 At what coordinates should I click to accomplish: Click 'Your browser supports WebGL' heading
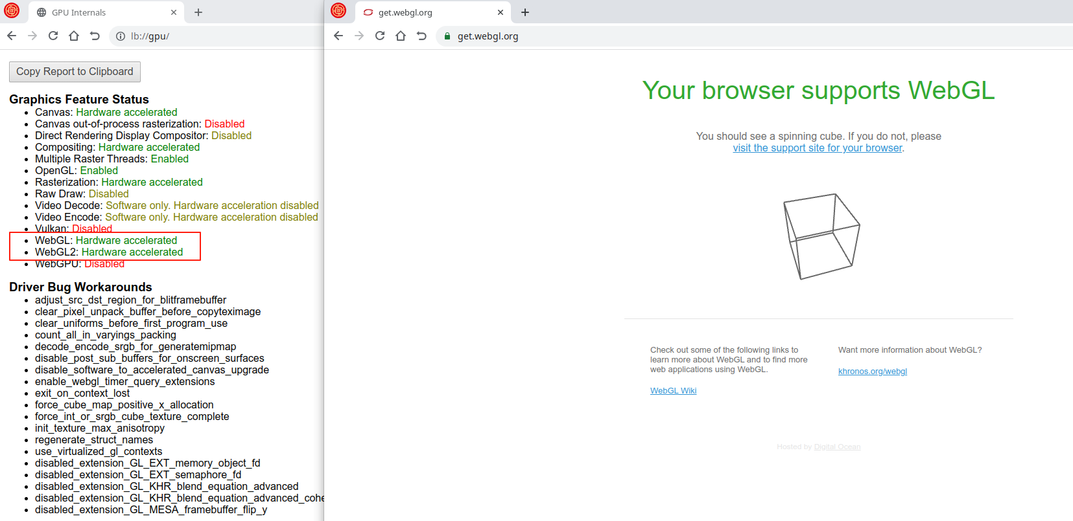coord(818,91)
